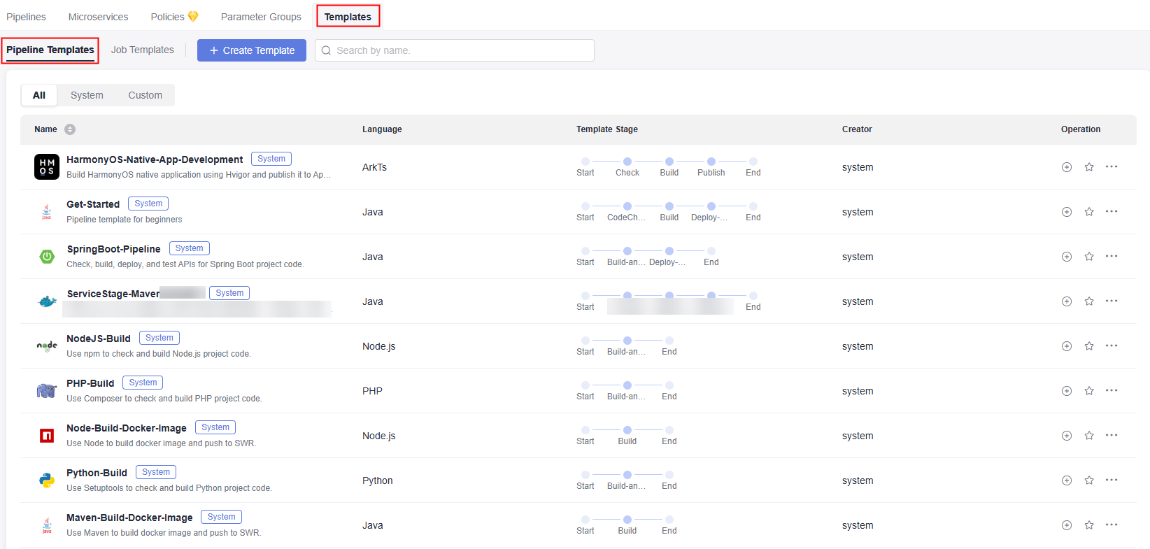Favorite the NodeJS-Build template with star

(x=1088, y=346)
